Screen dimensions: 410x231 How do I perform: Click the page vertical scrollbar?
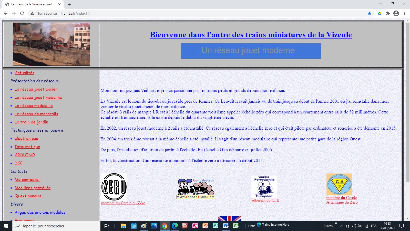(407, 103)
